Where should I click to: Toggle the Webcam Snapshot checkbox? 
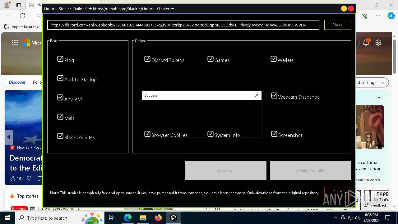[x=274, y=96]
